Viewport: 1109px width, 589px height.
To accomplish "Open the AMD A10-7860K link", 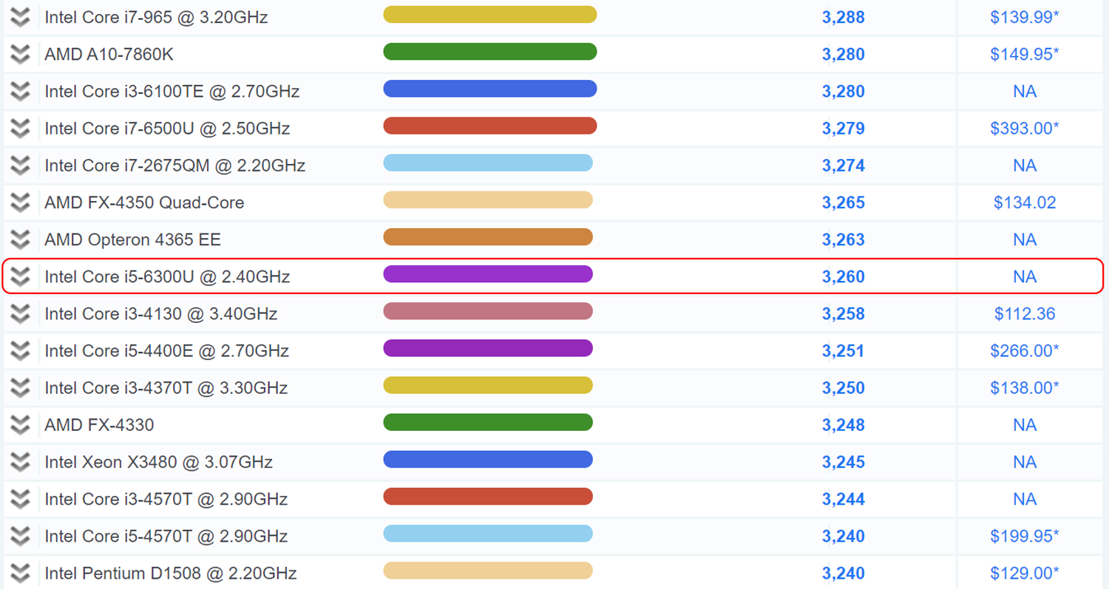I will 109,54.
